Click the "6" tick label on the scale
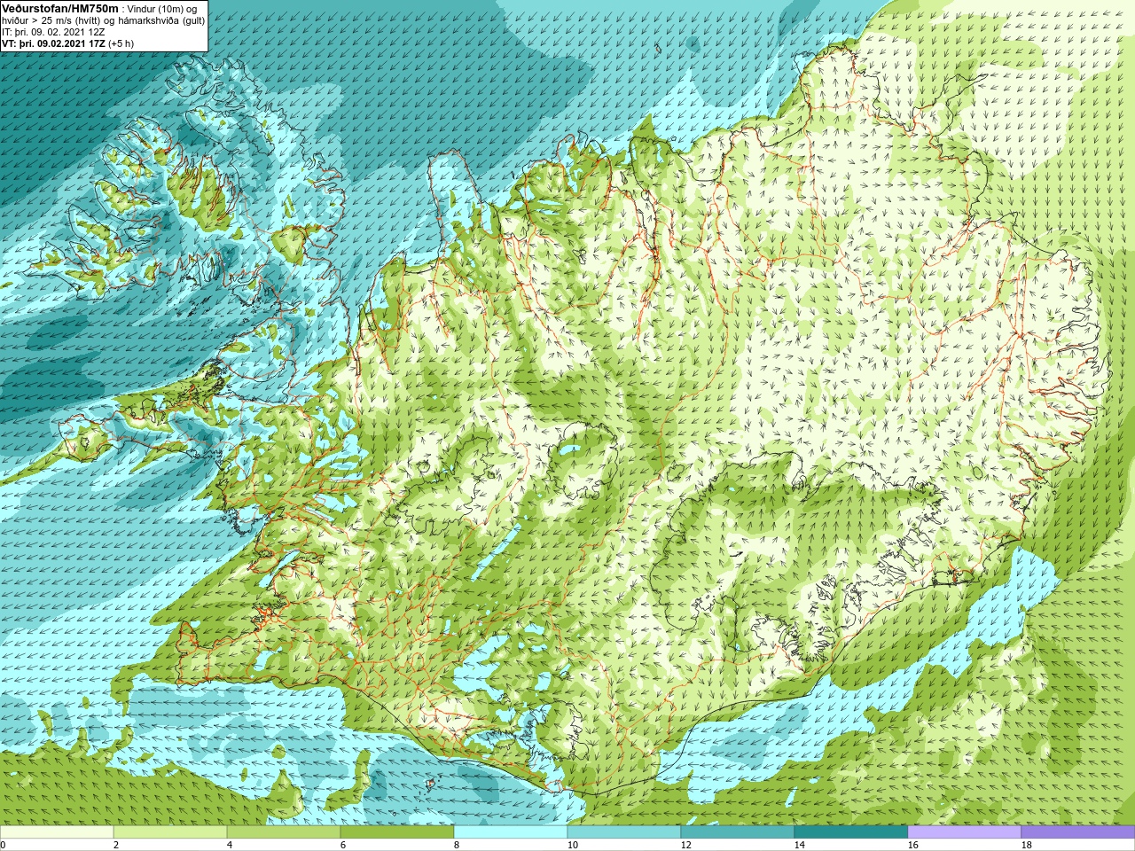 (x=343, y=845)
